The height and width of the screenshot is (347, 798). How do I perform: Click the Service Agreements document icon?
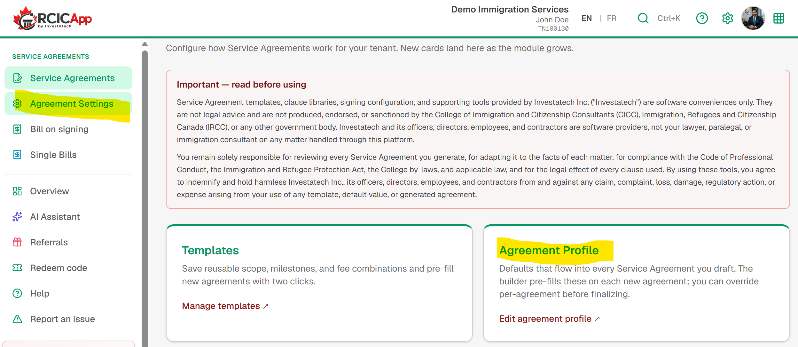point(17,78)
